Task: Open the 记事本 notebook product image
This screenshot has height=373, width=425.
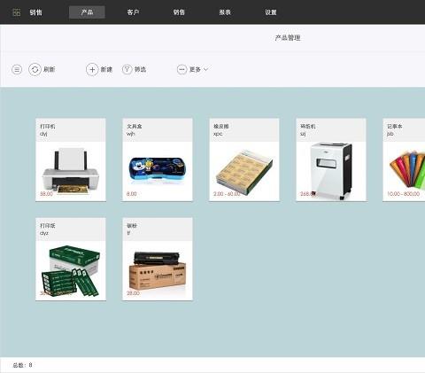Action: coord(407,170)
